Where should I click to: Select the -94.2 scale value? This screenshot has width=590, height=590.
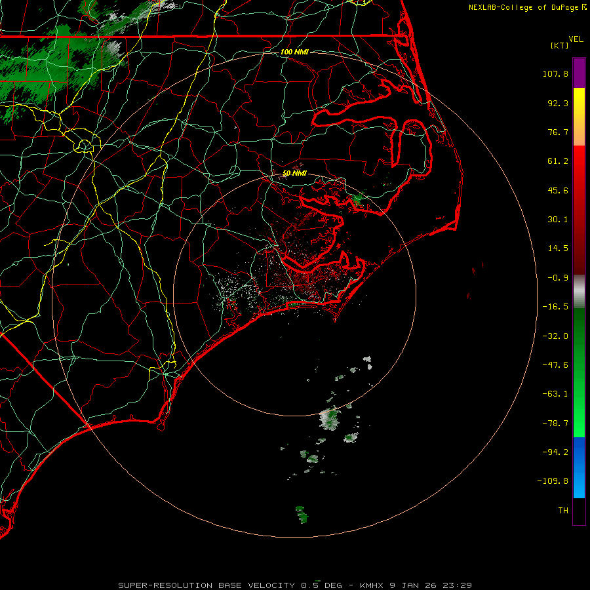(x=555, y=452)
